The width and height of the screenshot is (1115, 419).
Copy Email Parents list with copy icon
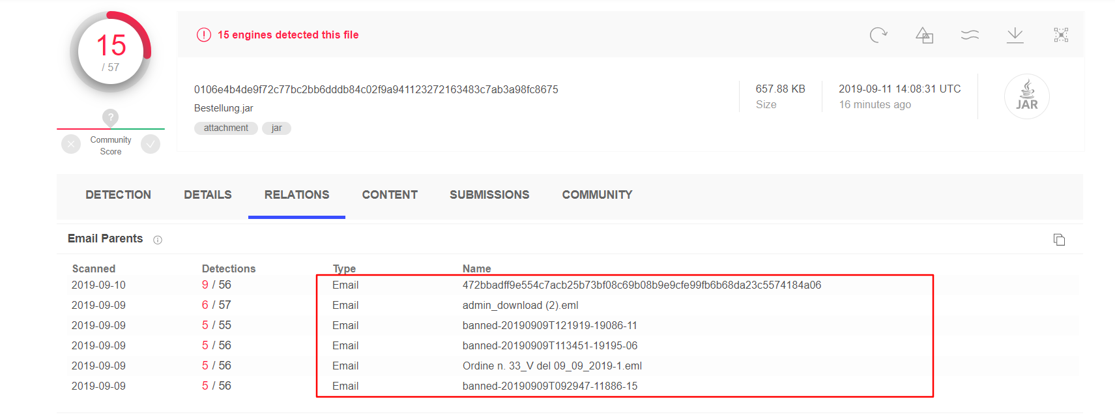pos(1059,240)
